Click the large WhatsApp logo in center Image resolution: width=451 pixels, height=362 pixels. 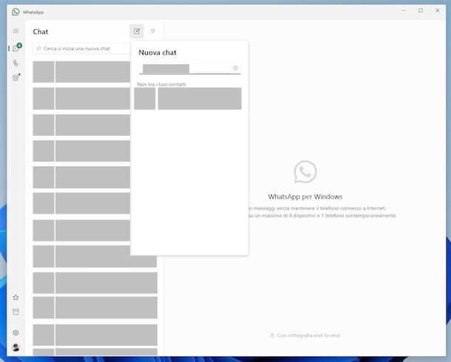(305, 172)
